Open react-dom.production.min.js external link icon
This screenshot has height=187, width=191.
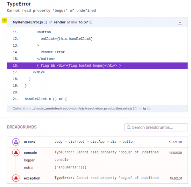135,108
